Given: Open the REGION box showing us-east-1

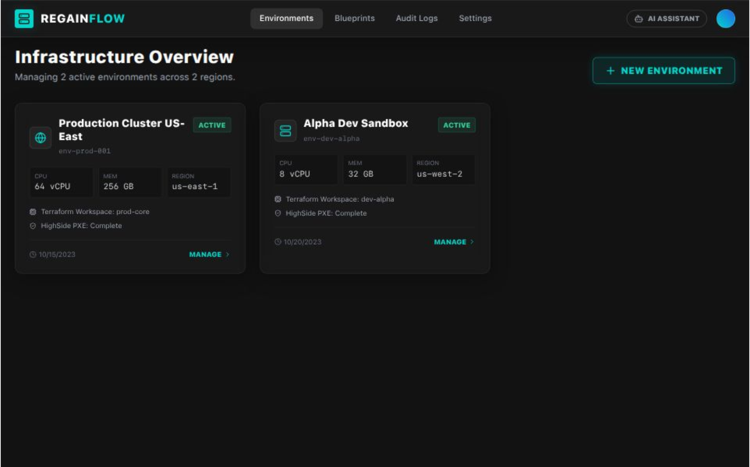Looking at the screenshot, I should [x=199, y=182].
